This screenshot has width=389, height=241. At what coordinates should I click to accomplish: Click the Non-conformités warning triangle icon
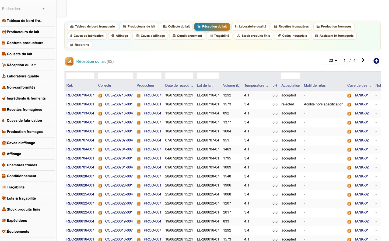click(x=4, y=87)
